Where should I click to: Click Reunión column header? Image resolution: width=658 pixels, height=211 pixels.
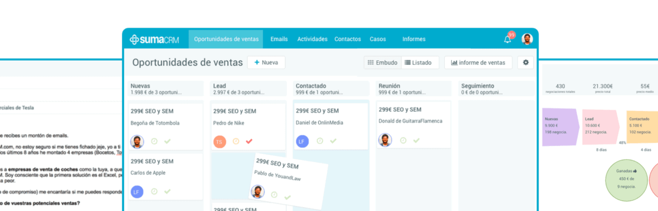click(x=414, y=89)
